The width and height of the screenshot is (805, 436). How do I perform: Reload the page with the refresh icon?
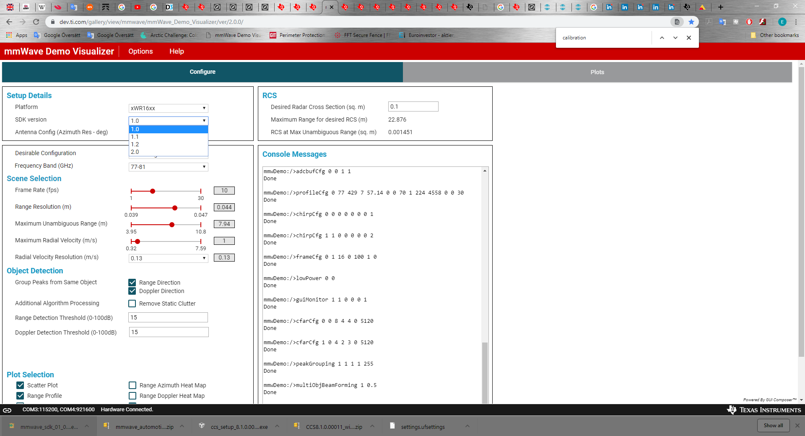coord(36,22)
